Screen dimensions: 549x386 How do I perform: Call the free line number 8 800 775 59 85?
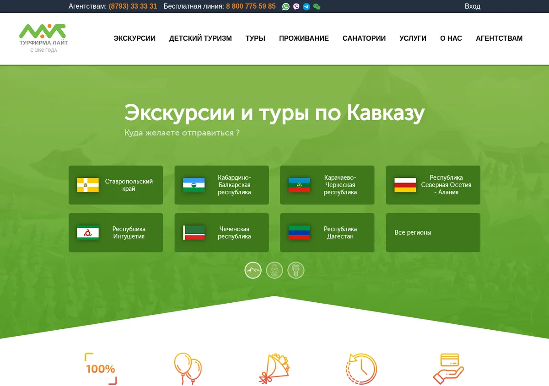(x=251, y=6)
